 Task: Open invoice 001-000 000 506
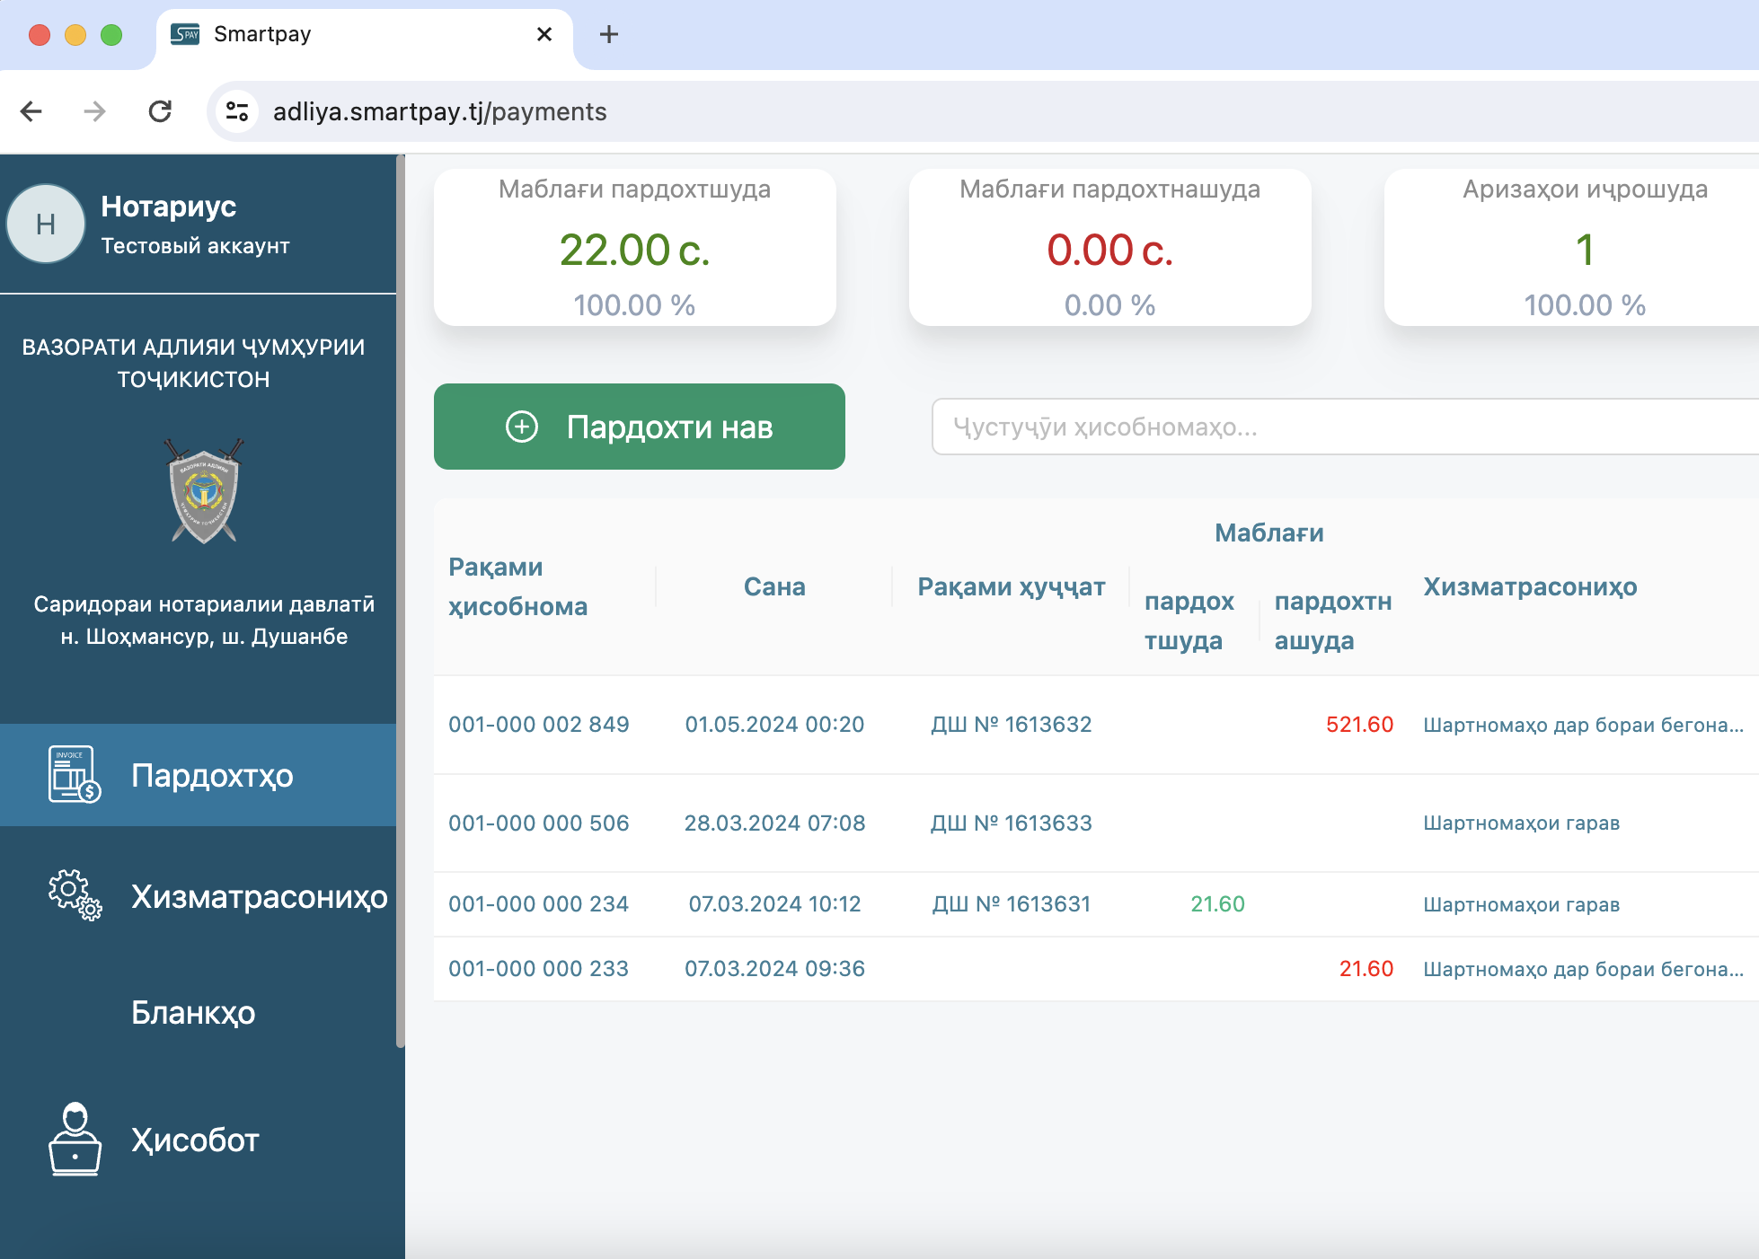[x=538, y=823]
